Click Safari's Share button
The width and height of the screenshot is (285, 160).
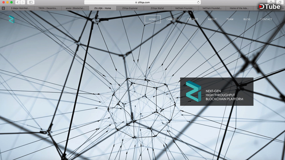coord(271,2)
